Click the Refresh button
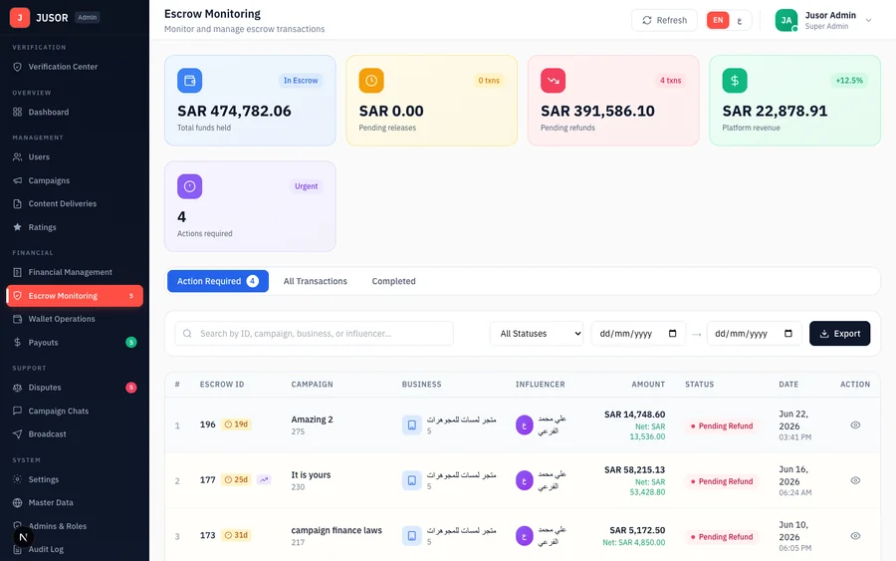 665,20
